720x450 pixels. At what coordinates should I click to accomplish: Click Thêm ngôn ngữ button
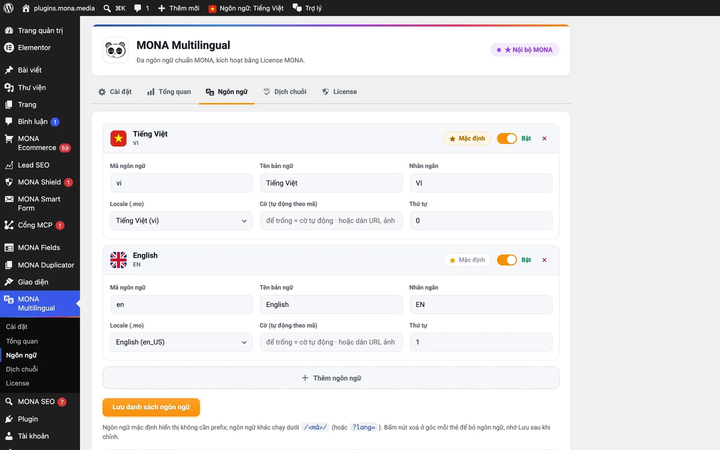click(x=331, y=378)
